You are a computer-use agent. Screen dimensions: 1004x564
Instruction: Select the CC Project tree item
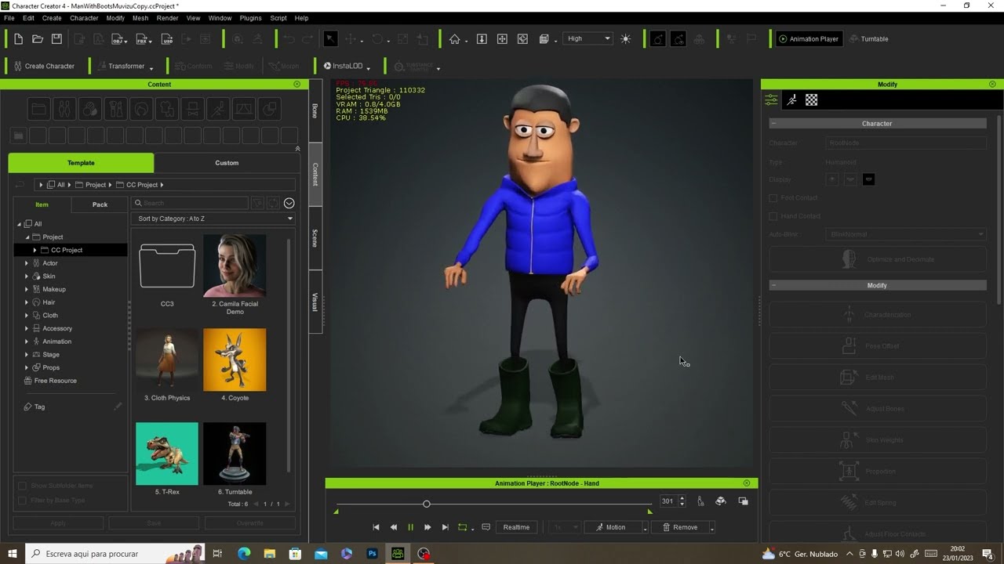(67, 250)
